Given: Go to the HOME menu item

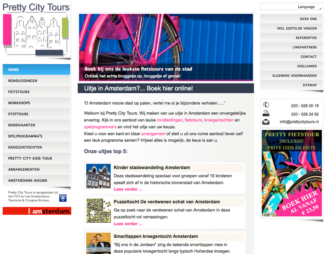Looking at the screenshot, I should pyautogui.click(x=36, y=70).
